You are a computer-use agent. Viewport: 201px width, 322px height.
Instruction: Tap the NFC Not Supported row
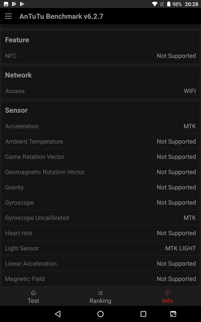pos(101,56)
